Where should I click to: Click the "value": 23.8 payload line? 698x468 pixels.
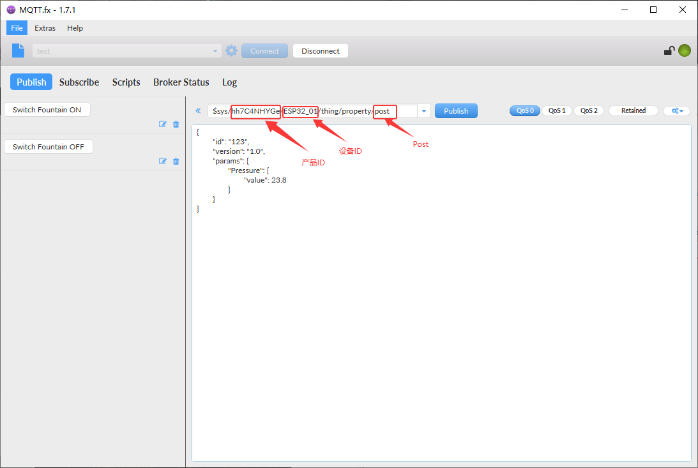click(x=265, y=180)
